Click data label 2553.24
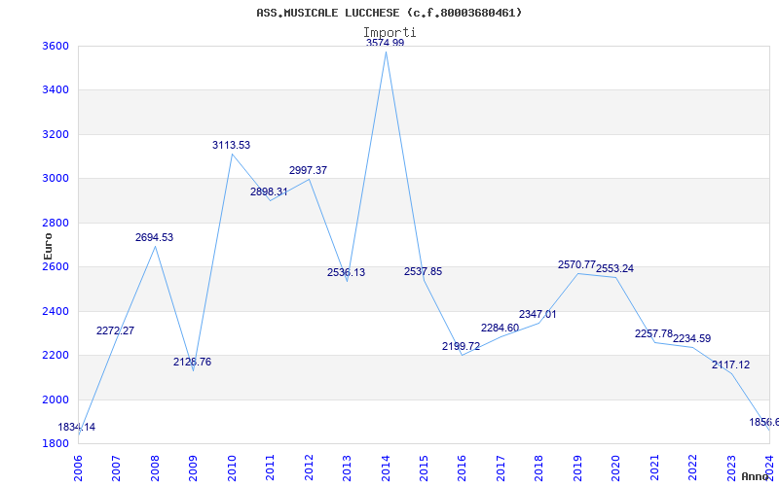 (615, 269)
